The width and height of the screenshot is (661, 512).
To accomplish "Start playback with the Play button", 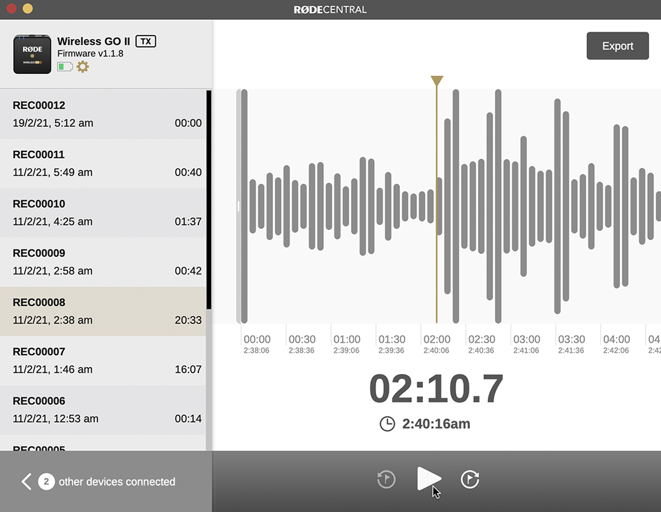I will click(x=429, y=479).
